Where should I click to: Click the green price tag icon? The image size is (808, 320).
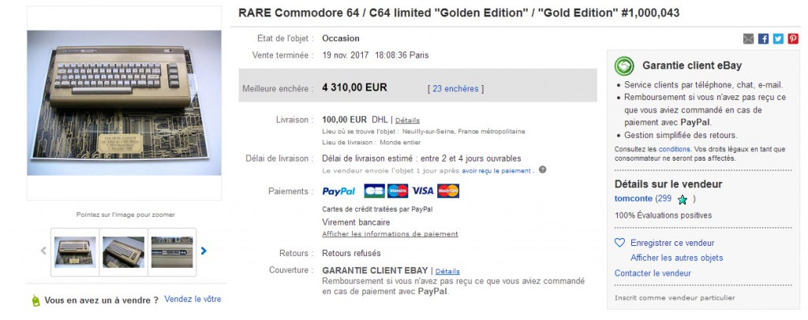(x=36, y=300)
